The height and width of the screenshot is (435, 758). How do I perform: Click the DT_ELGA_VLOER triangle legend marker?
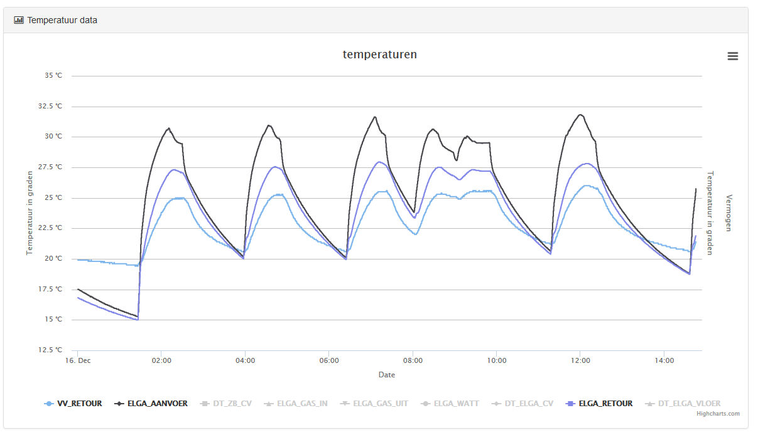click(650, 404)
